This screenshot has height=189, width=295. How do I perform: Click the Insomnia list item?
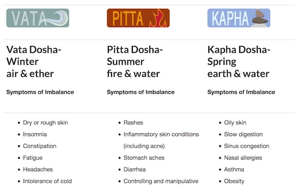pos(35,134)
